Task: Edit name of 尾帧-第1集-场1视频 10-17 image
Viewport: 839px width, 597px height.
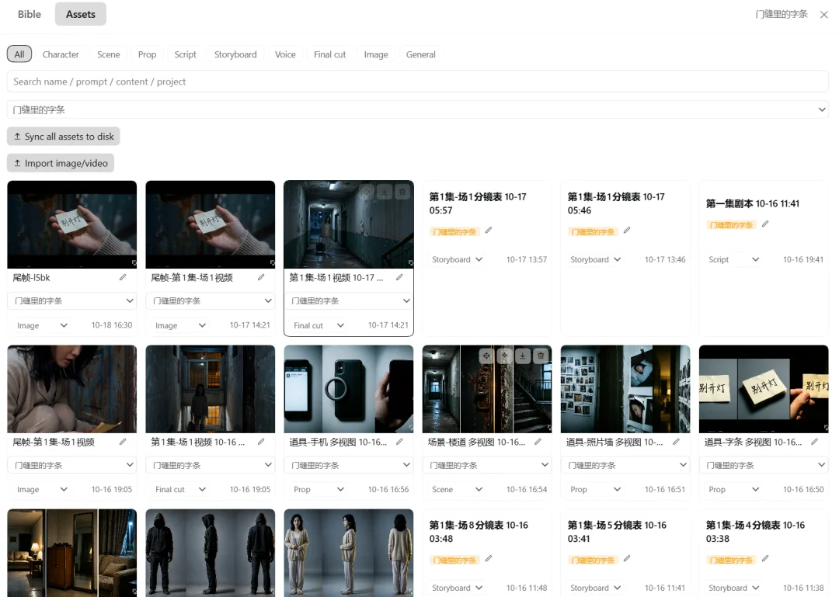Action: (x=261, y=277)
